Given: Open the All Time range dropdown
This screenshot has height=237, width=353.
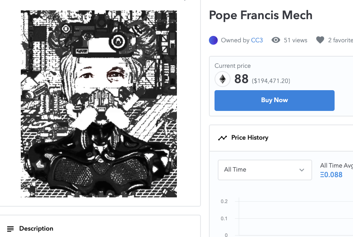Looking at the screenshot, I should 265,170.
